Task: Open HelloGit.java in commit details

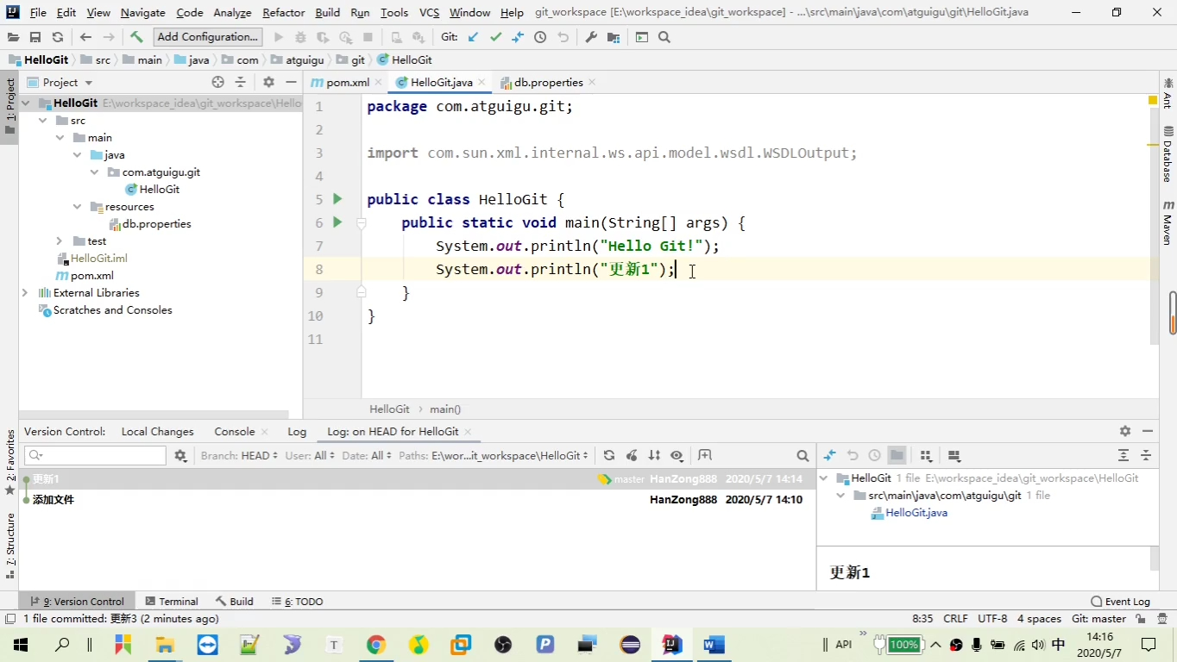Action: (x=916, y=513)
